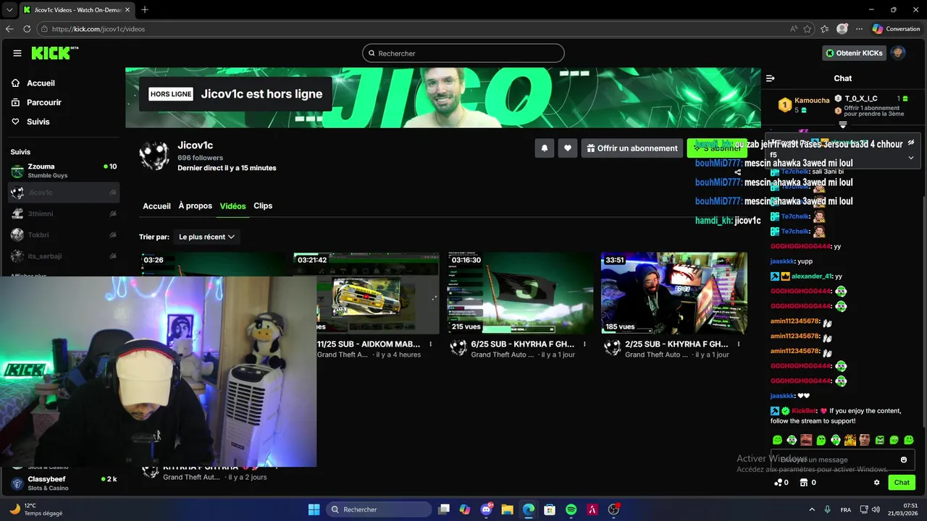This screenshot has width=927, height=521.
Task: Open chat settings gear icon
Action: pyautogui.click(x=876, y=483)
